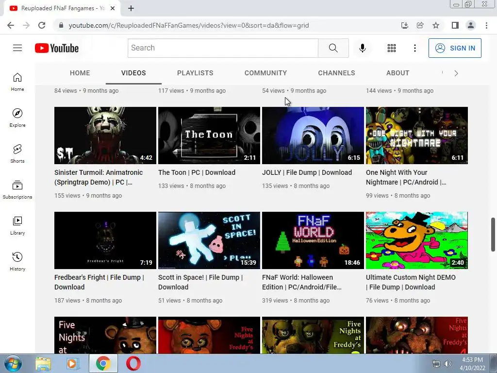Toggle the Chrome side panel icon
This screenshot has width=497, height=373.
(455, 25)
